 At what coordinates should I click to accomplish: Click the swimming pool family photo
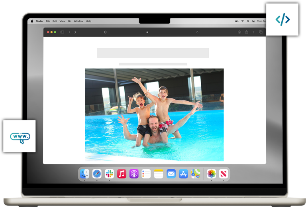154,114
